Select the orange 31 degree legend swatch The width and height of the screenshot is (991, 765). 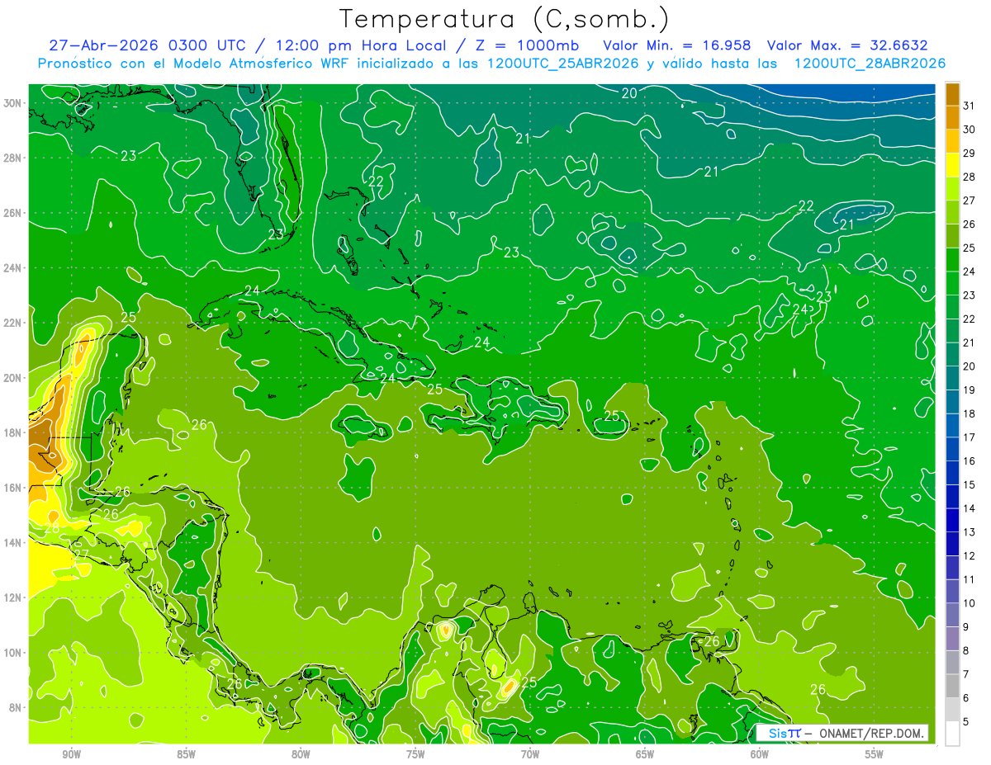click(x=952, y=94)
